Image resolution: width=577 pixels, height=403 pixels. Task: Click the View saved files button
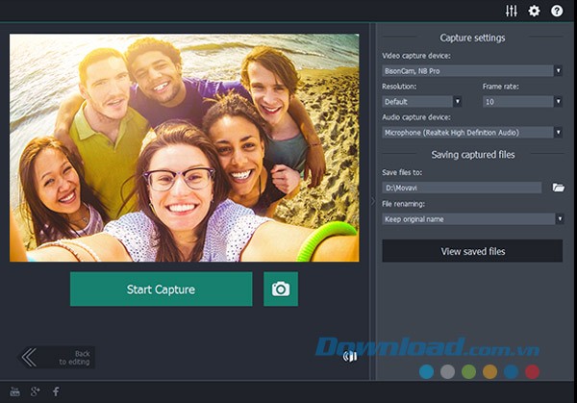[472, 251]
